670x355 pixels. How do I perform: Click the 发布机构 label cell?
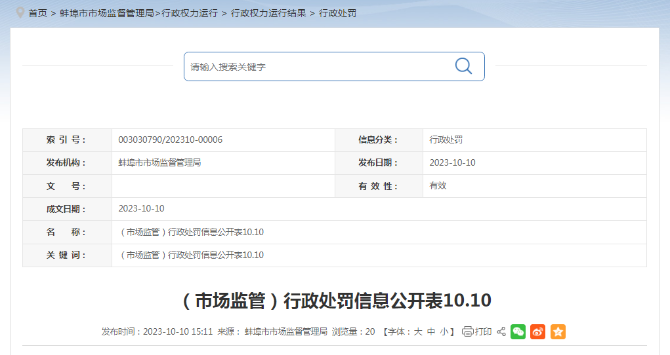click(x=67, y=163)
